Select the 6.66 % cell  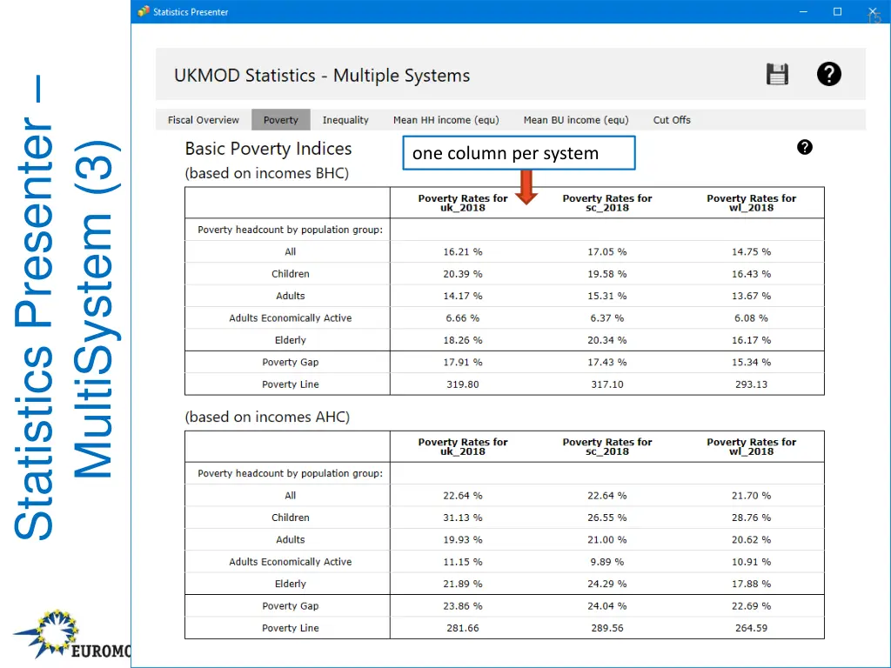tap(463, 318)
